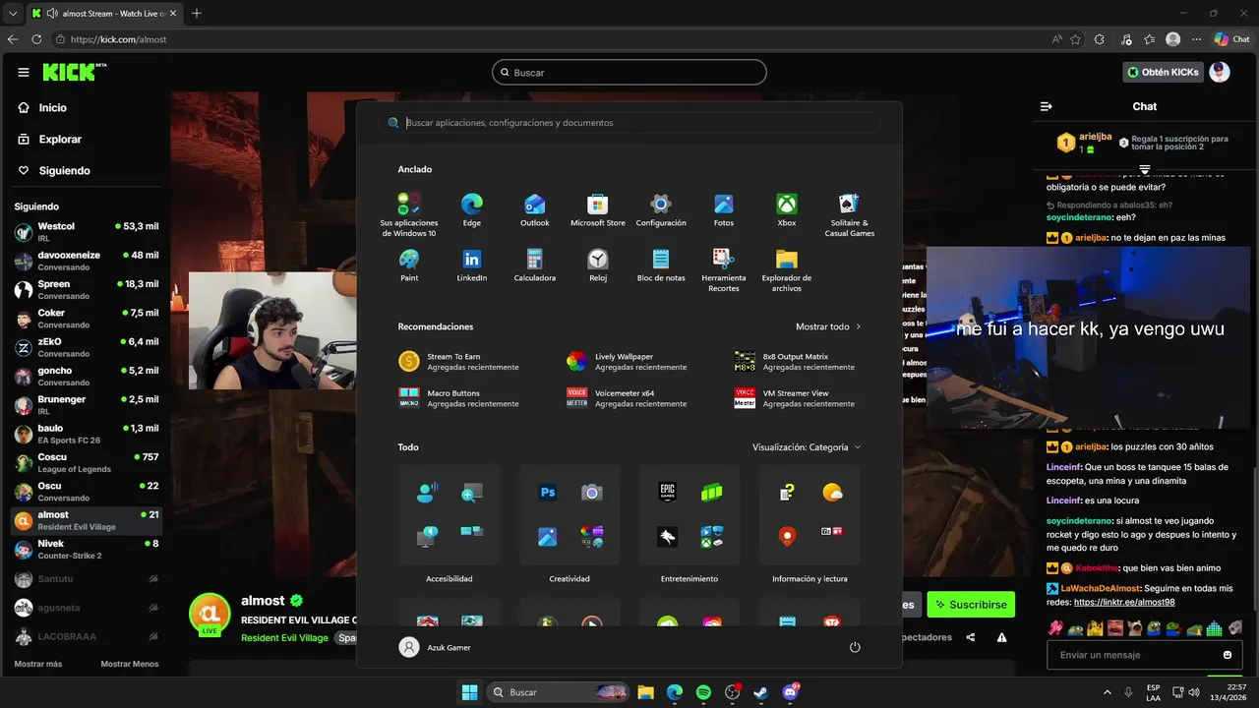This screenshot has height=708, width=1259.
Task: Open 8x8 Output Matrix recommendation
Action: (795, 361)
